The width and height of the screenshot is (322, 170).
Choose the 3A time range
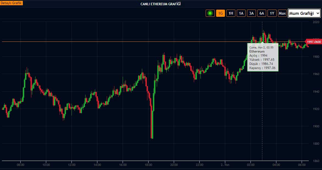251,13
